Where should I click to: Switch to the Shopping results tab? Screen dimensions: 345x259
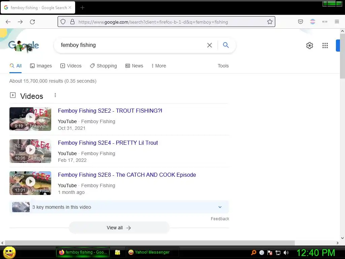[x=103, y=66]
